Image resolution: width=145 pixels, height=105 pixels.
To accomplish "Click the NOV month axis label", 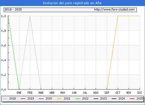I will 129,93.
